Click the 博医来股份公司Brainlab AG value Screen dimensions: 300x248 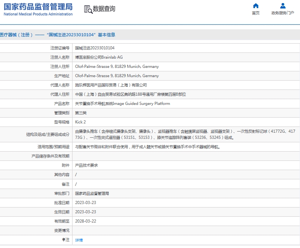(x=99, y=57)
